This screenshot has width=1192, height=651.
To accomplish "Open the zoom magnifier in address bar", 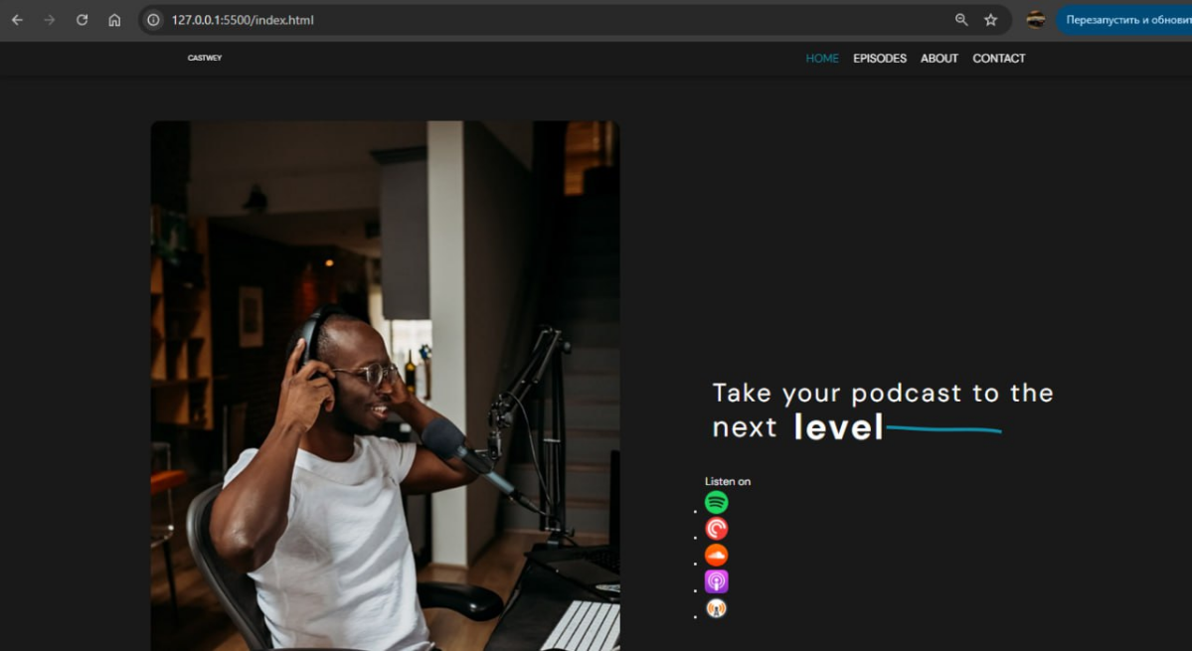I will point(961,20).
